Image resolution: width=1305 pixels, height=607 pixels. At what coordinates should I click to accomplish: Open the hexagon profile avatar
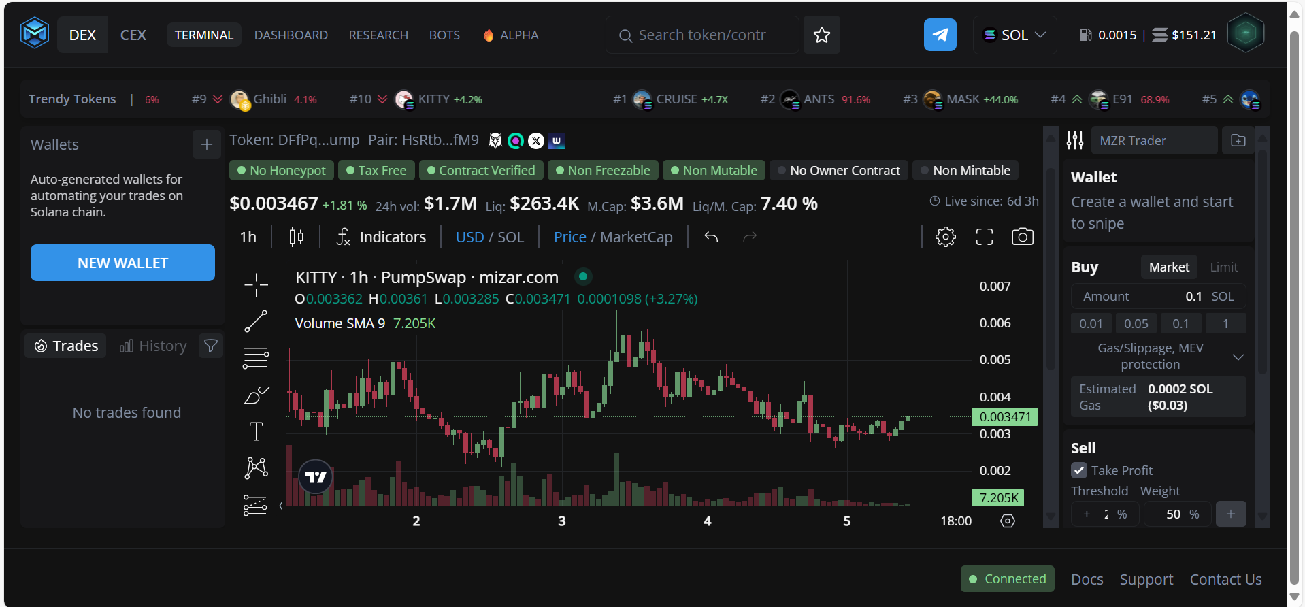point(1245,33)
